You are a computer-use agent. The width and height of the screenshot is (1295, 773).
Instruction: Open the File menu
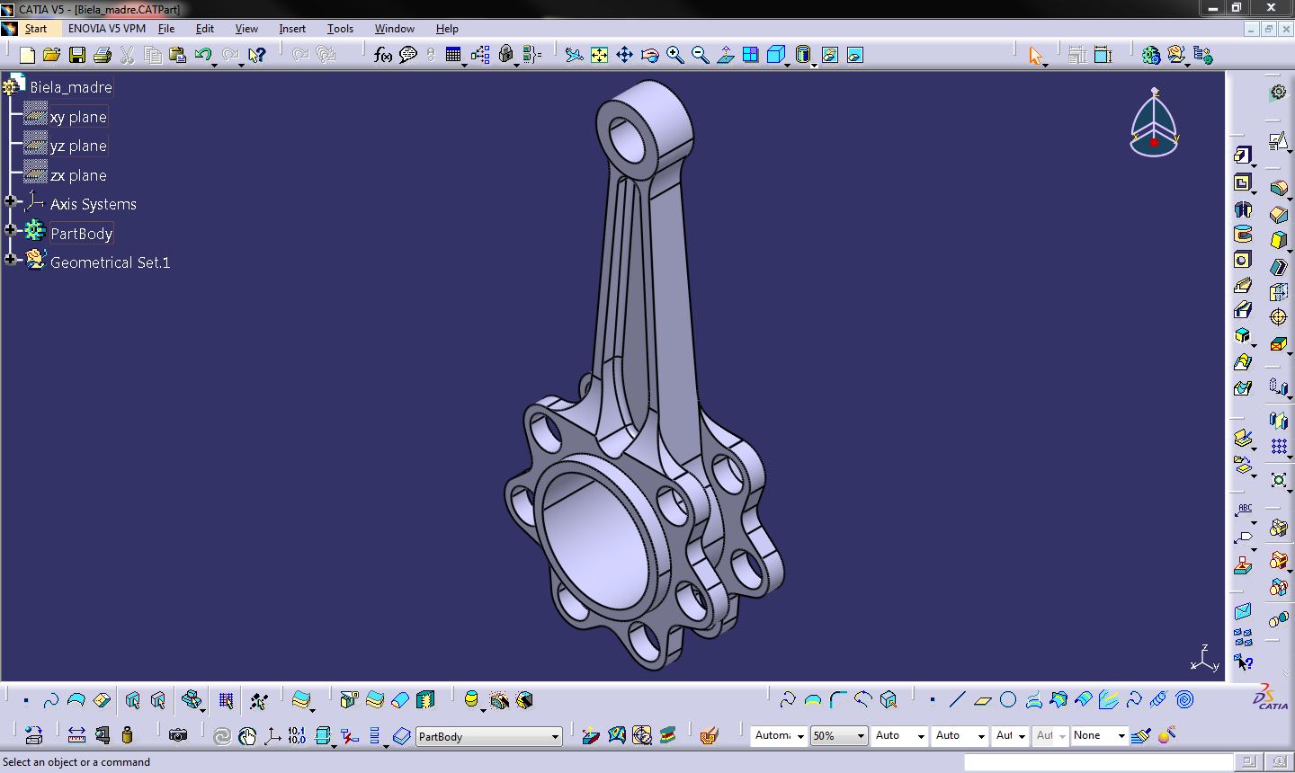166,29
